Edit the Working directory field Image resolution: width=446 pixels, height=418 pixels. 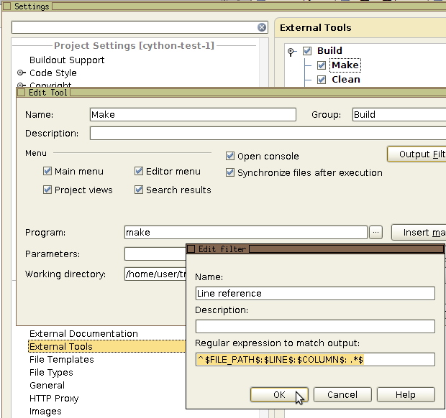(155, 274)
